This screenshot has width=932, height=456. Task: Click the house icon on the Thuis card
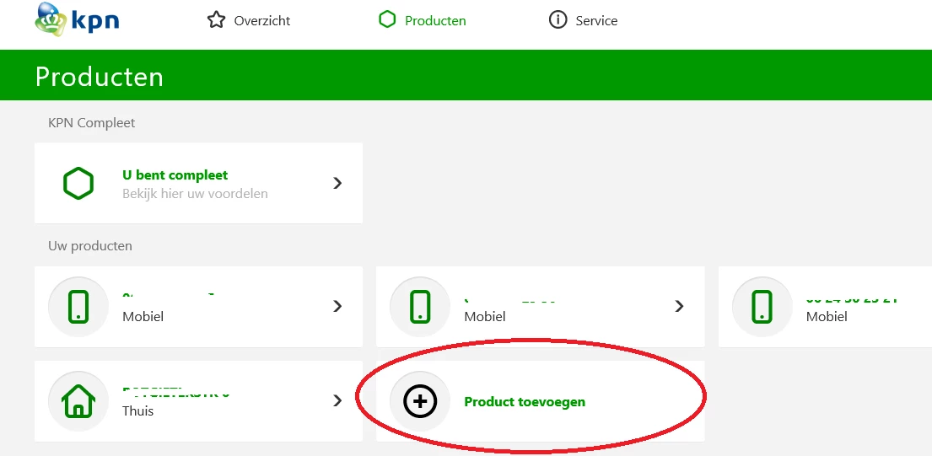(78, 400)
